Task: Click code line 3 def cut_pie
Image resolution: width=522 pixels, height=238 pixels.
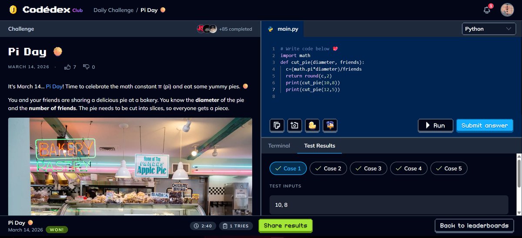Action: tap(322, 62)
